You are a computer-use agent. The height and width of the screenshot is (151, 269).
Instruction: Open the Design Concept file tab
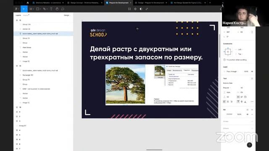(84, 3)
